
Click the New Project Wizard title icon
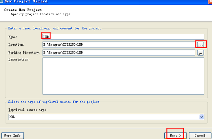(1, 1)
